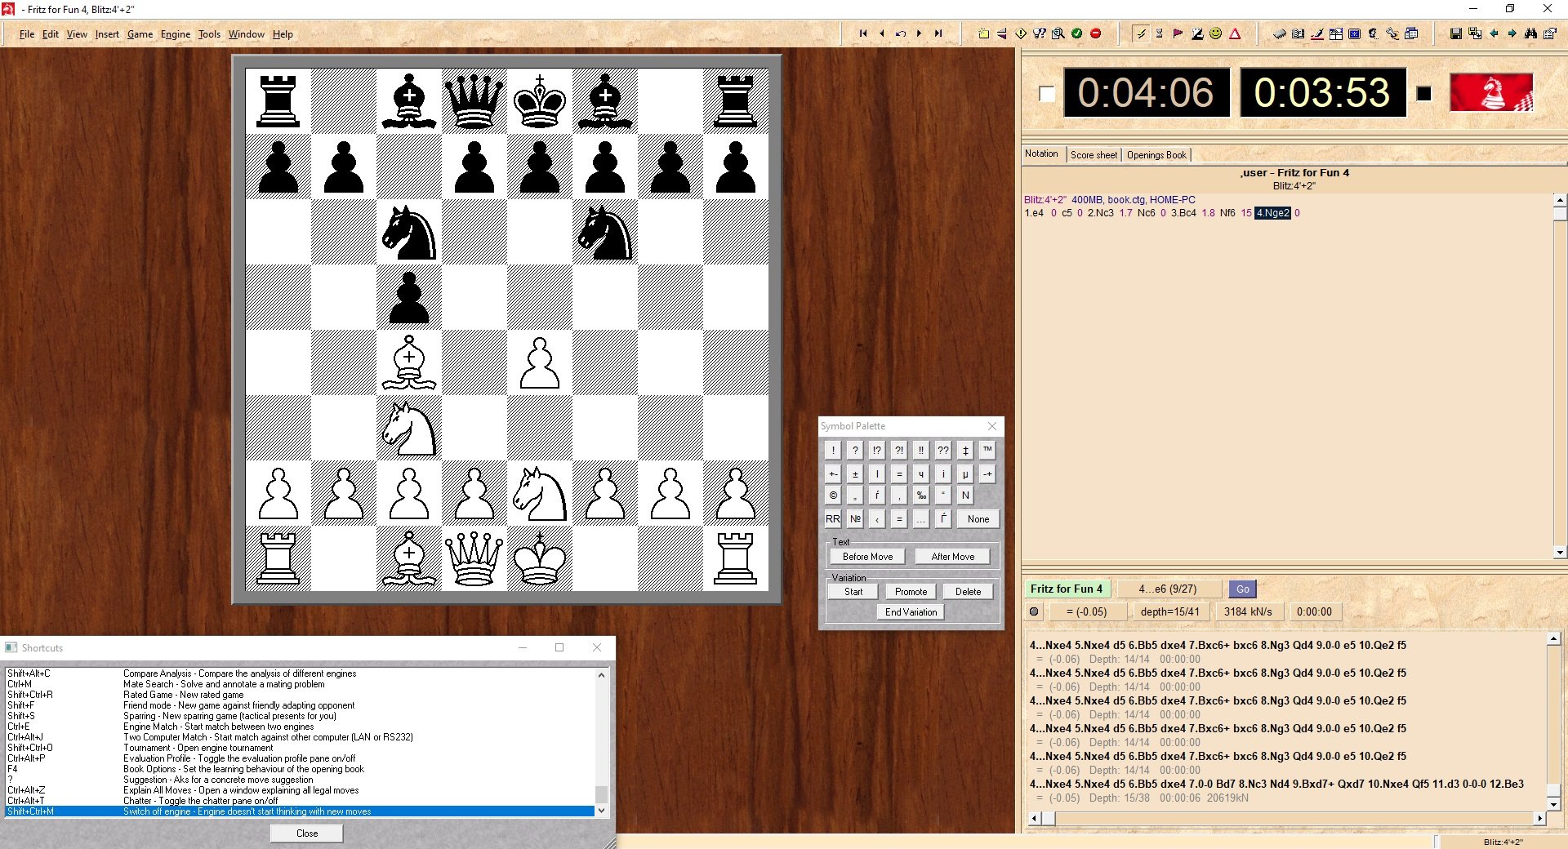Viewport: 1568px width, 849px height.
Task: Open the Engine menu
Action: tap(176, 34)
